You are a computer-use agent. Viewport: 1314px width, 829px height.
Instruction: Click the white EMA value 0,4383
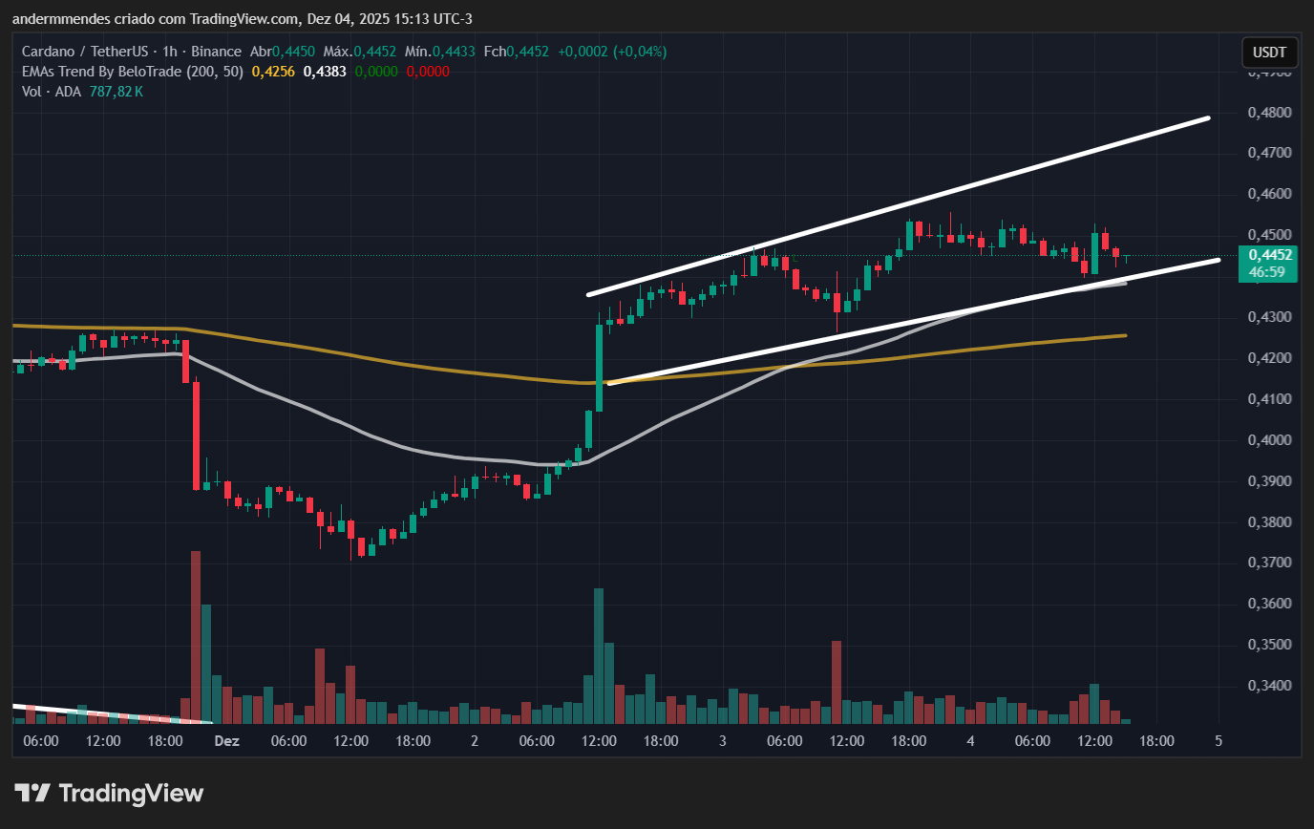[x=322, y=71]
